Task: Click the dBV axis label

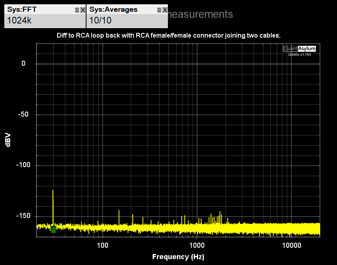Action: coord(8,140)
